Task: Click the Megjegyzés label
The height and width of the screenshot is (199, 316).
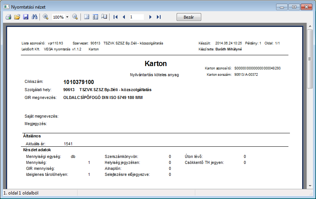Action: click(36, 124)
